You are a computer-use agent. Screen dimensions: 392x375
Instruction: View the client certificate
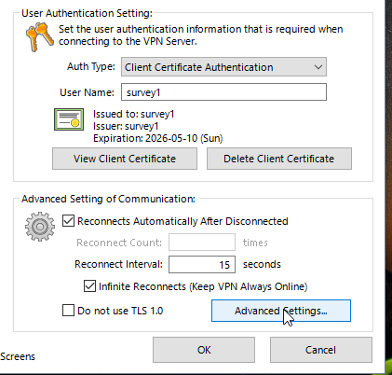(125, 159)
